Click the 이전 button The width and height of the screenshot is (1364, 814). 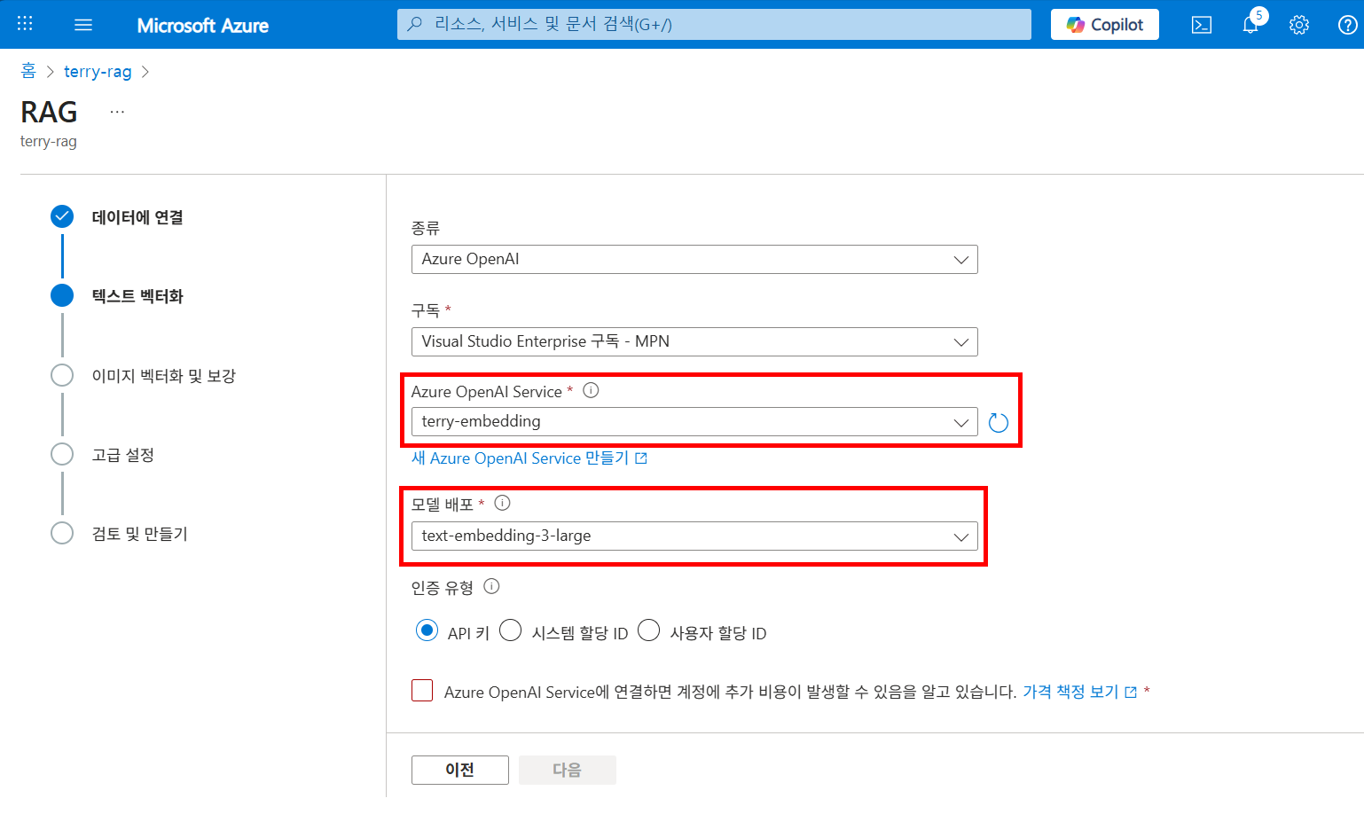point(459,770)
